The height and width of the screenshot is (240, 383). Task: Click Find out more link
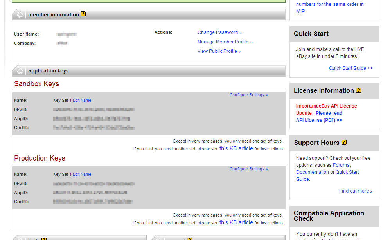(x=356, y=191)
